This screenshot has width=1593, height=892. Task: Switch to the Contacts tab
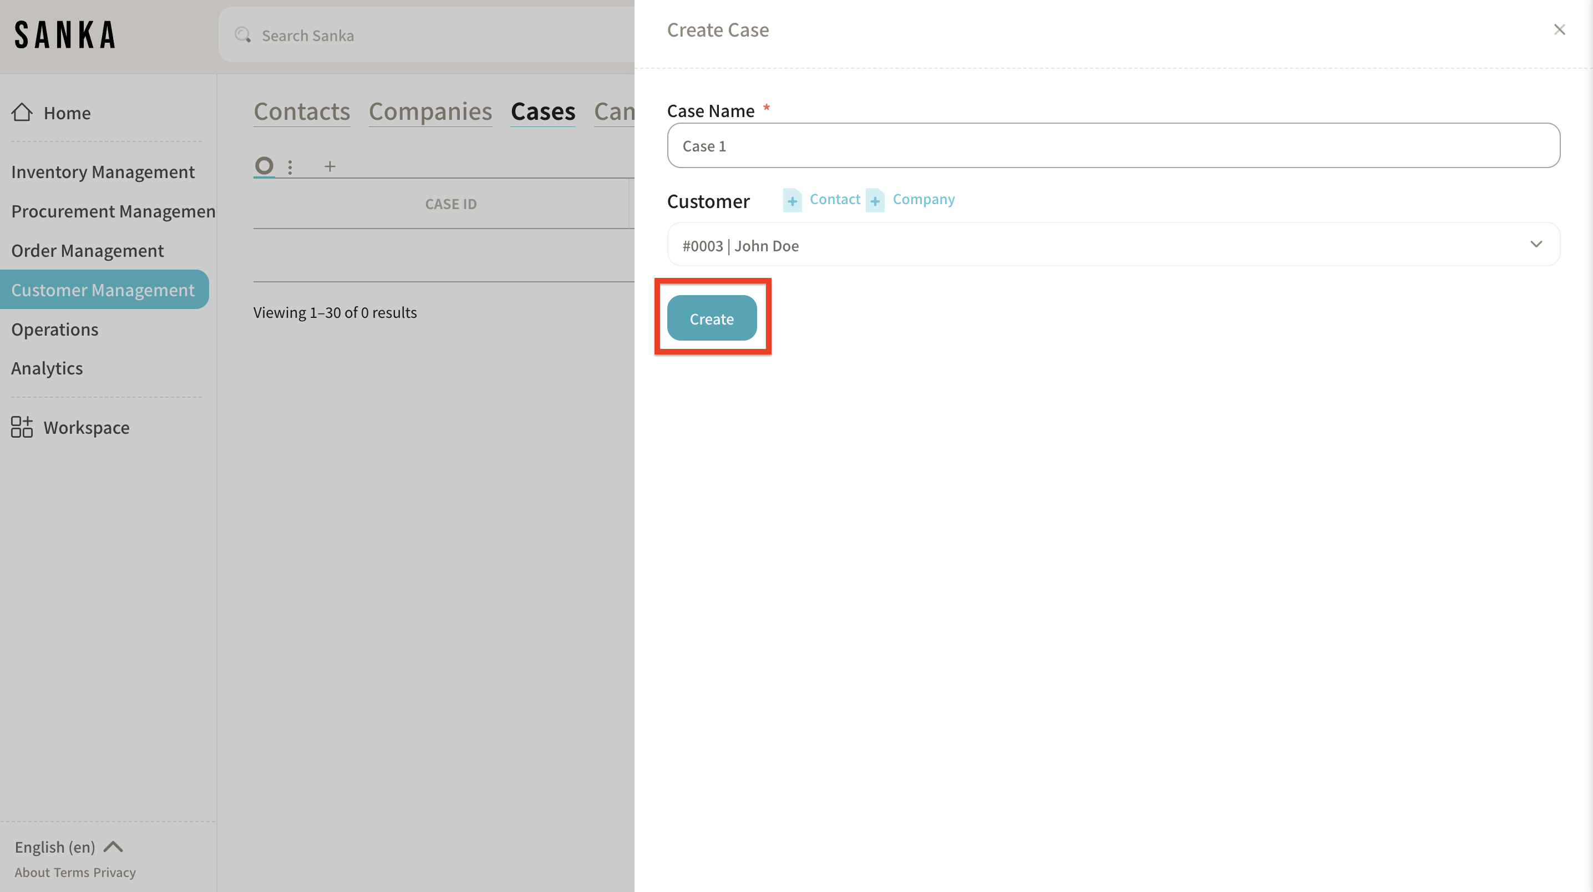(302, 112)
